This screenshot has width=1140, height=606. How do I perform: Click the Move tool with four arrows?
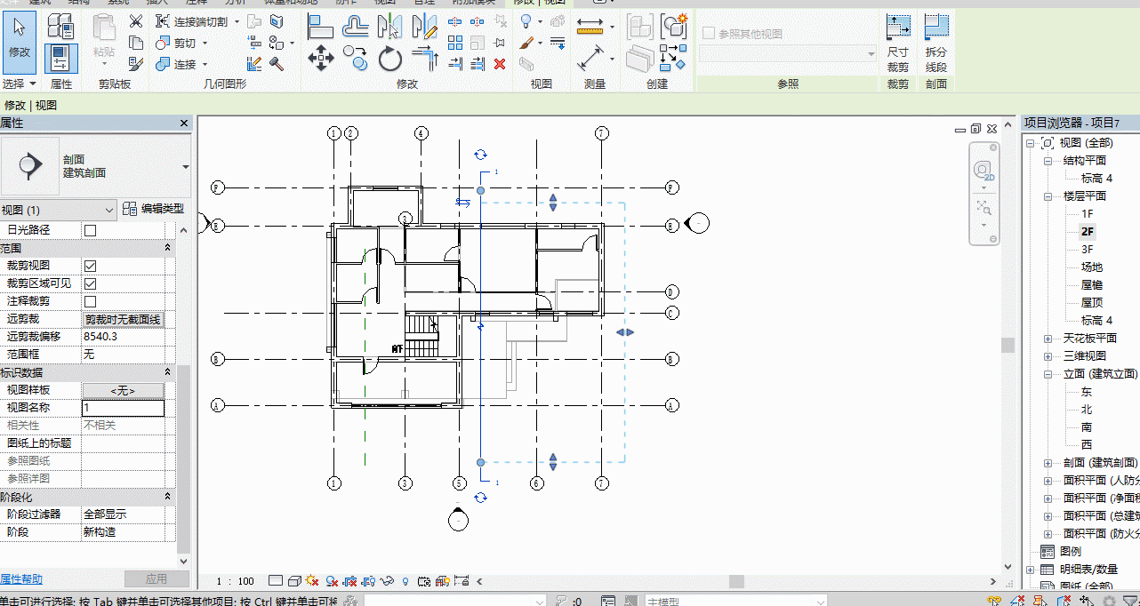click(x=320, y=60)
